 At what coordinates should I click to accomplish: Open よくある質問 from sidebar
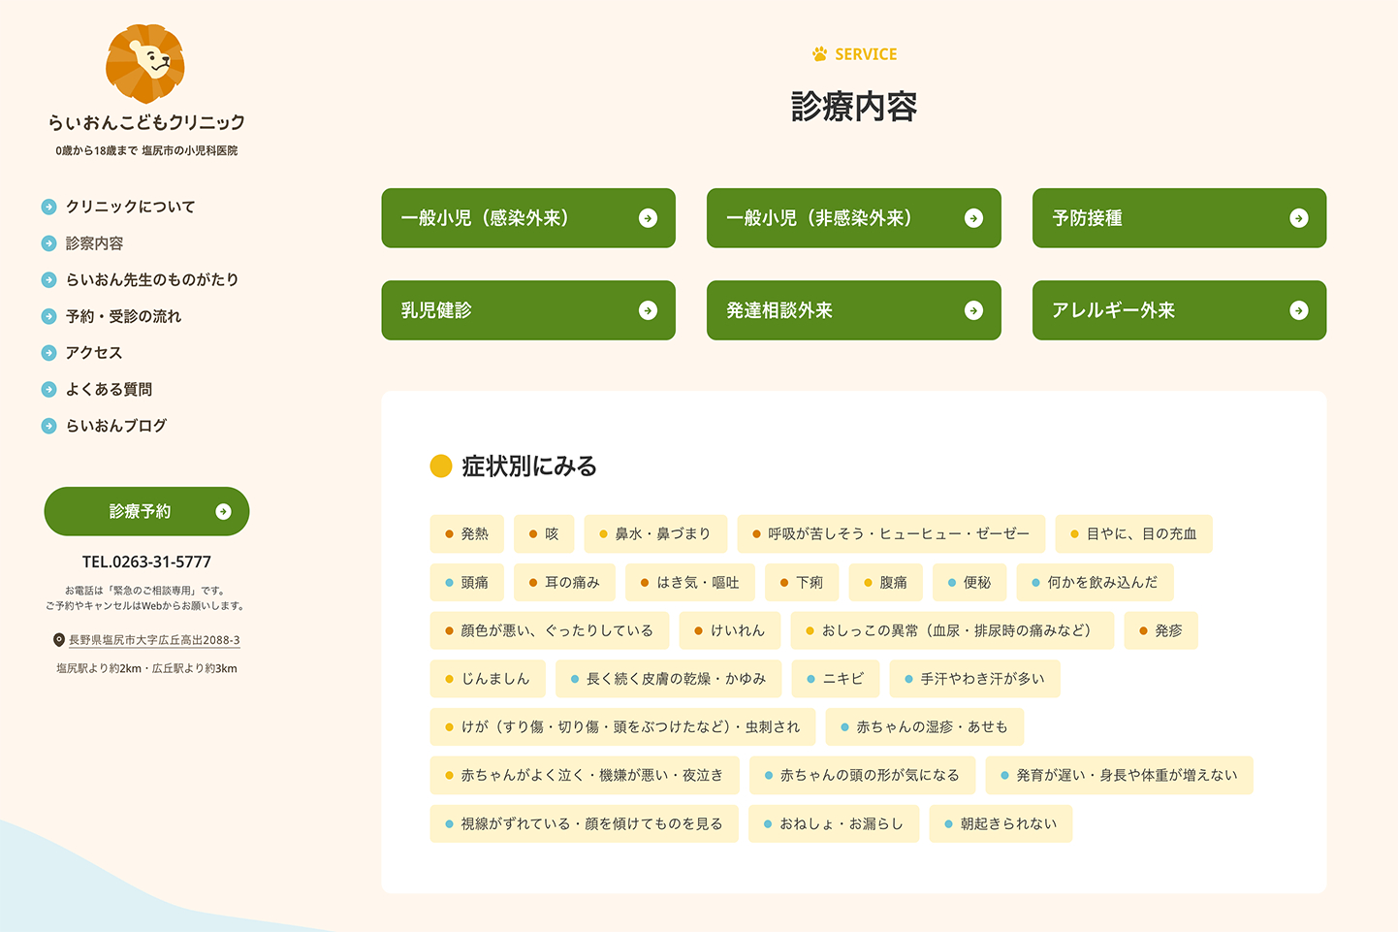[109, 390]
